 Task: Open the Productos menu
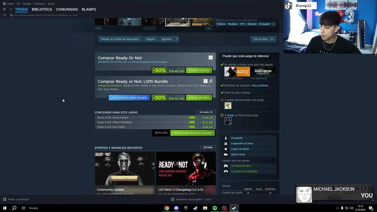coord(39,4)
